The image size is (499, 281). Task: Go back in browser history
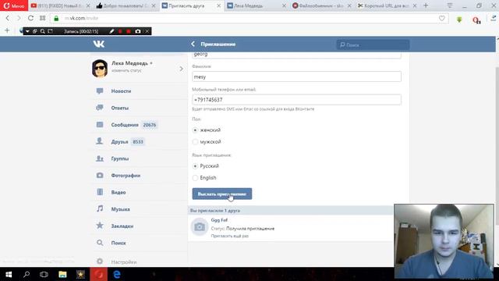[x=8, y=18]
